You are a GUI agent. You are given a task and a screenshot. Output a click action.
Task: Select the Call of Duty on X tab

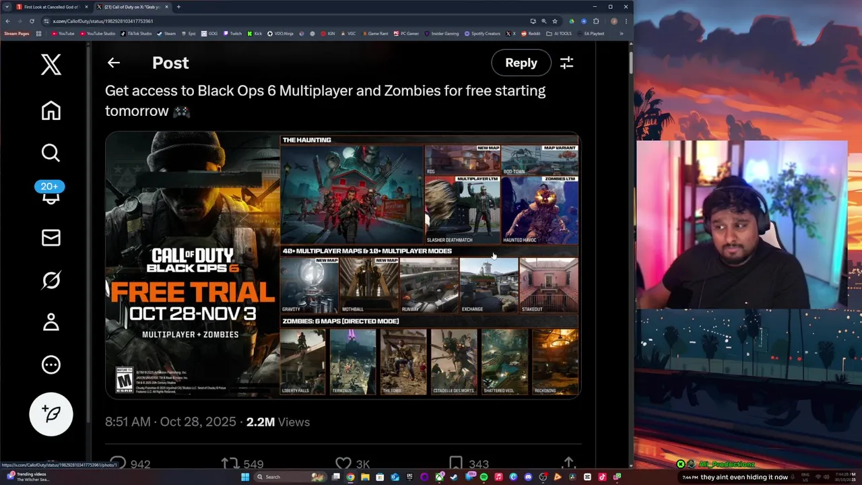[x=133, y=7]
